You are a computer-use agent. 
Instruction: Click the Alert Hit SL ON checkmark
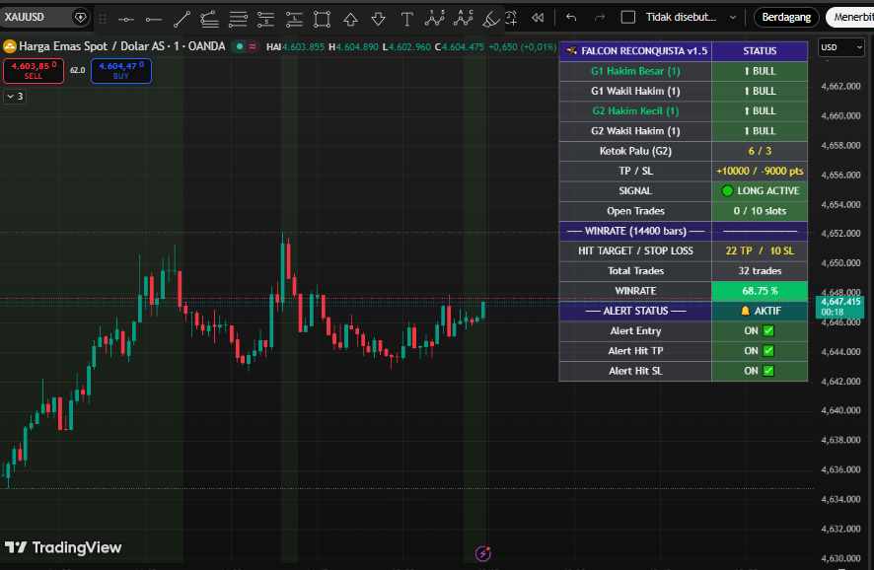pyautogui.click(x=768, y=371)
